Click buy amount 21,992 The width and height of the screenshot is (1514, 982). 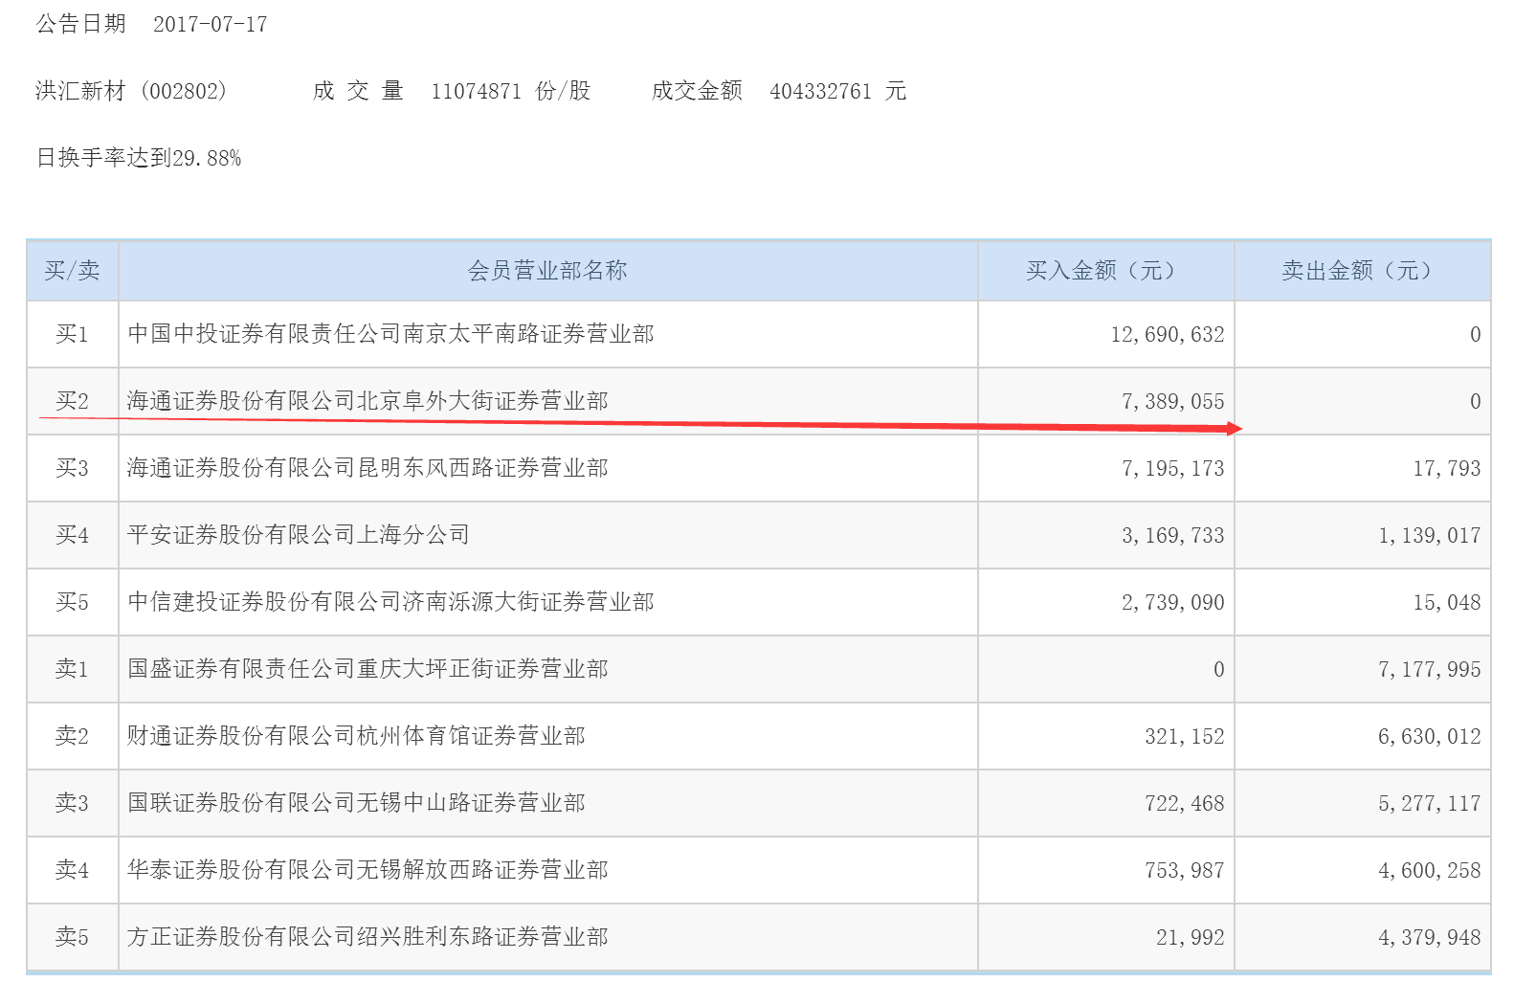(1191, 937)
